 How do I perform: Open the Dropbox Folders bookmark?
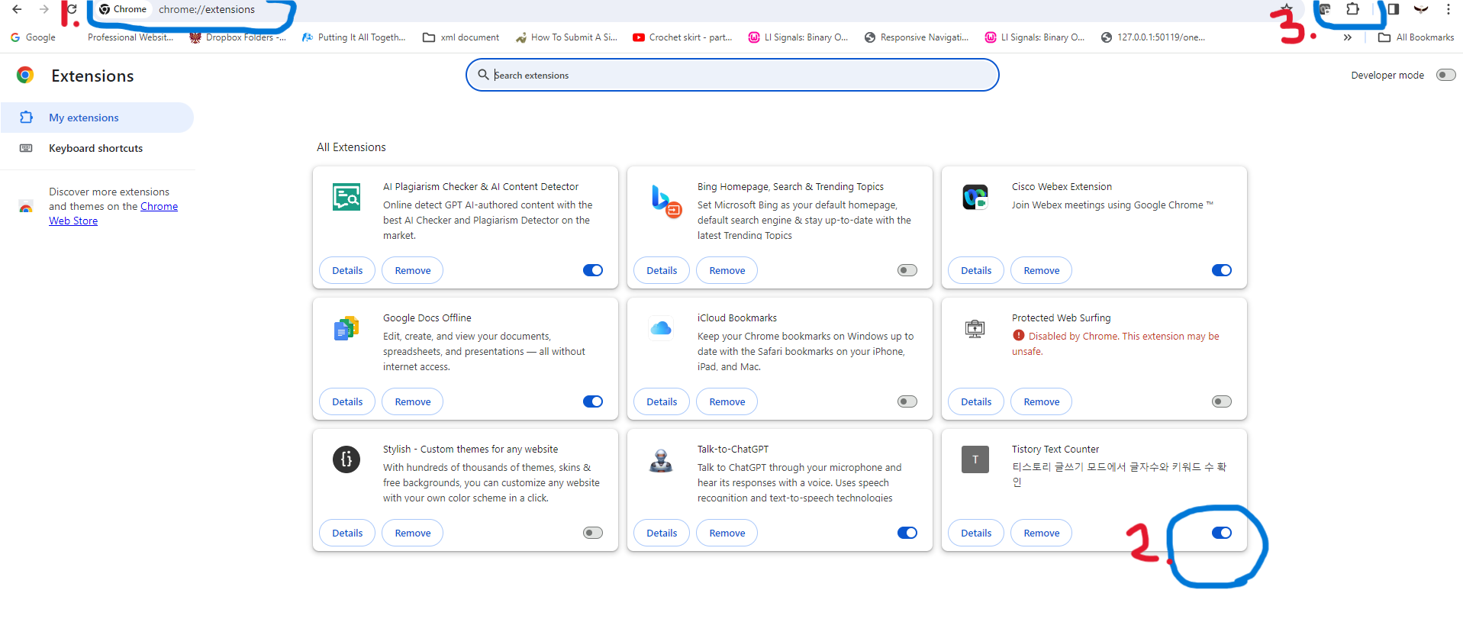pos(238,37)
